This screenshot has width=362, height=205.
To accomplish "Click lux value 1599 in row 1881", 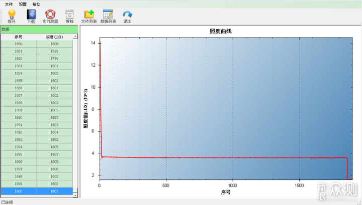I will [x=54, y=51].
